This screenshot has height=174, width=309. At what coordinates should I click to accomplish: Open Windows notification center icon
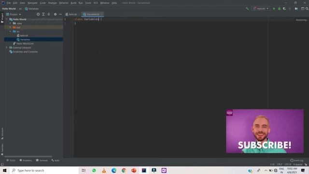(303, 171)
